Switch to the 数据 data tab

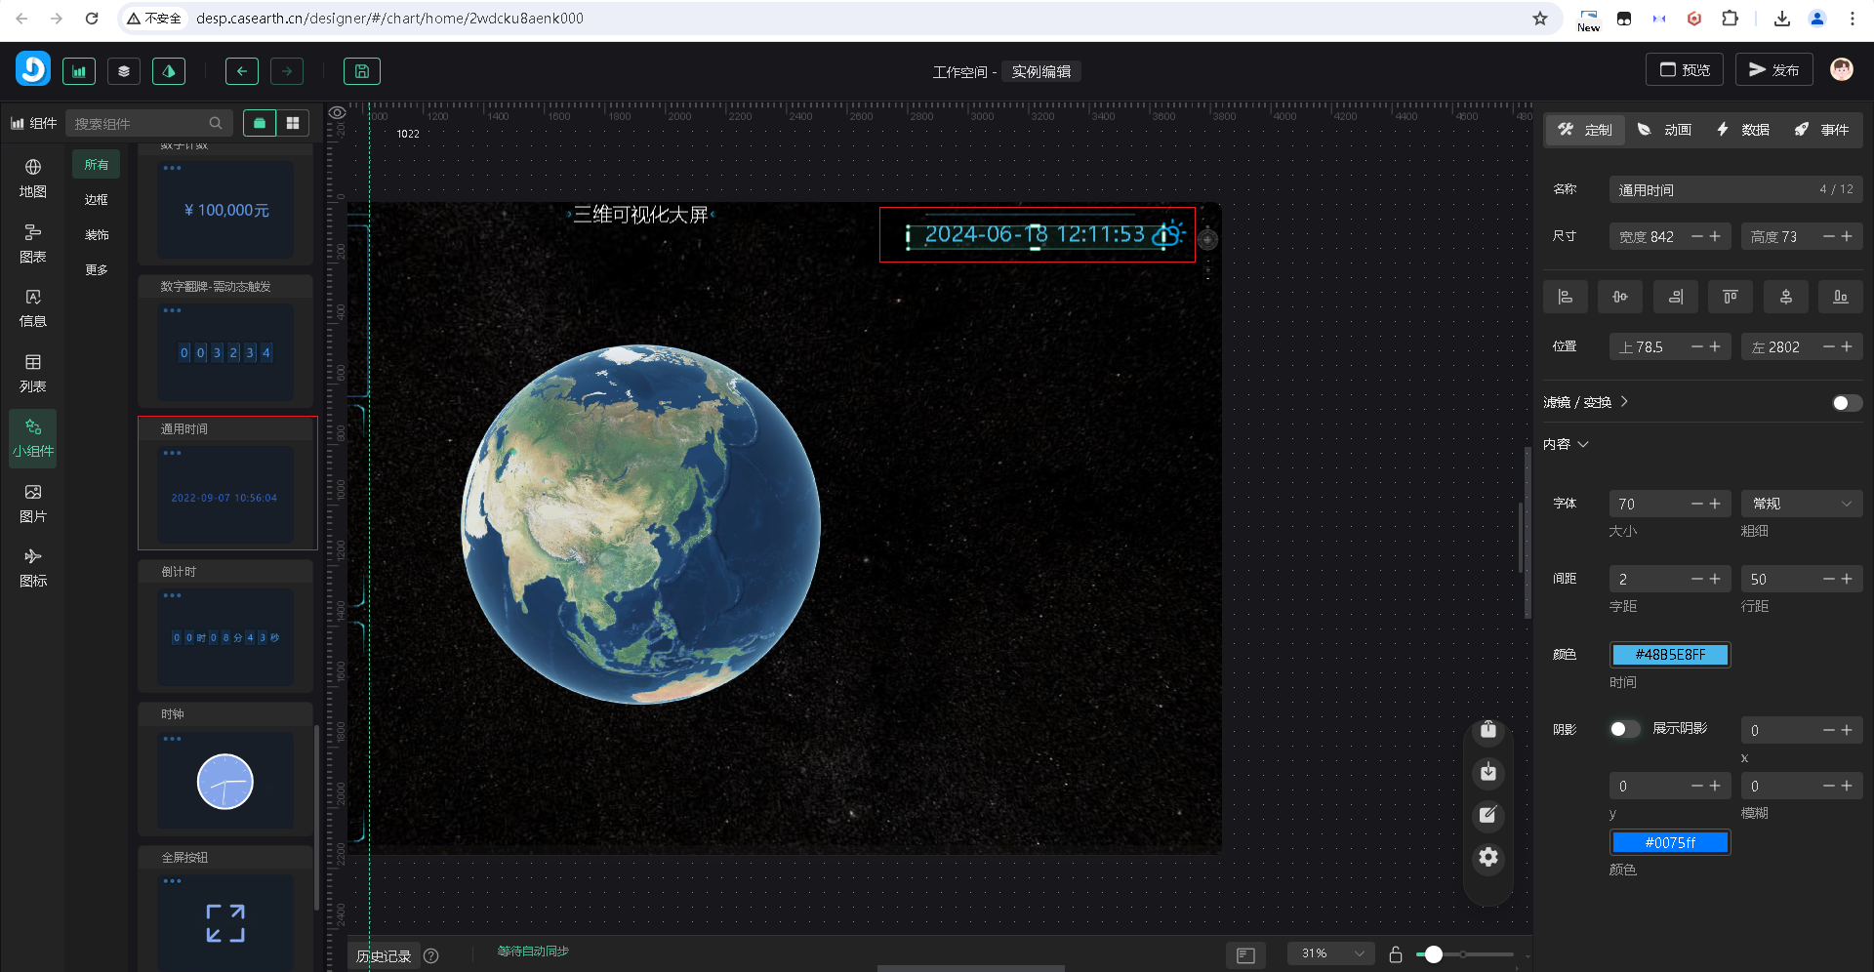[x=1743, y=130]
